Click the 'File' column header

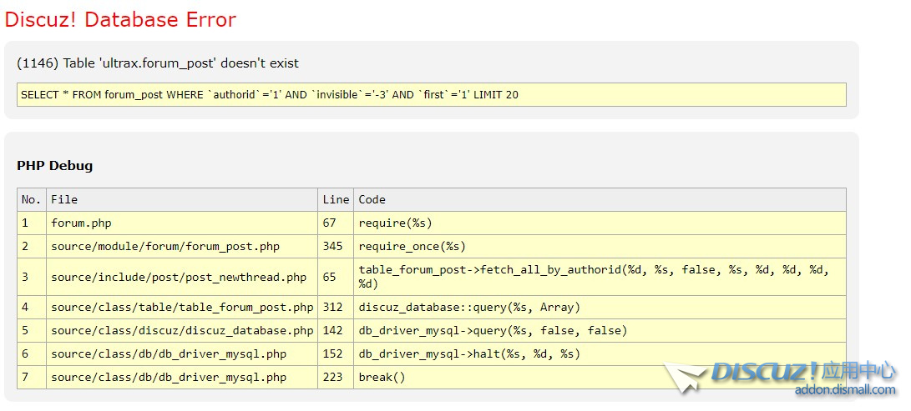point(182,199)
